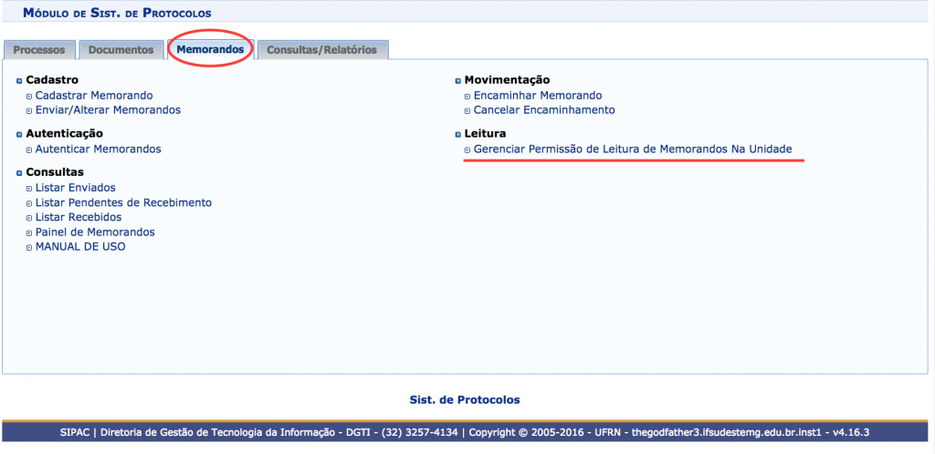The width and height of the screenshot is (935, 454).
Task: Click the bullet icon beside Encaminhar Memorando
Action: pyautogui.click(x=467, y=96)
